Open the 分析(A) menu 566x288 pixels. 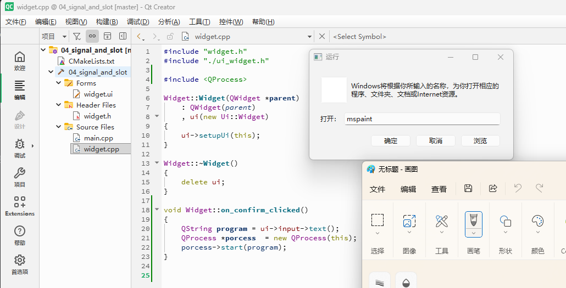(x=169, y=22)
